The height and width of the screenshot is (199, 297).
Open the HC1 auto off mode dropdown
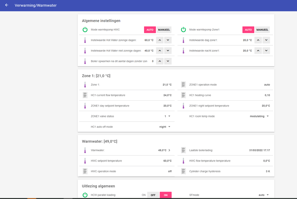point(165,127)
